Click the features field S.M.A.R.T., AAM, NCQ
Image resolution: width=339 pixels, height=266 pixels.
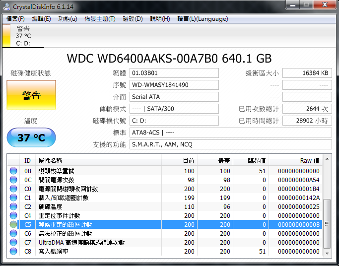pos(231,144)
